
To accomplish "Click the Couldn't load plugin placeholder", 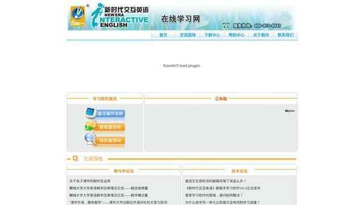I will point(181,66).
